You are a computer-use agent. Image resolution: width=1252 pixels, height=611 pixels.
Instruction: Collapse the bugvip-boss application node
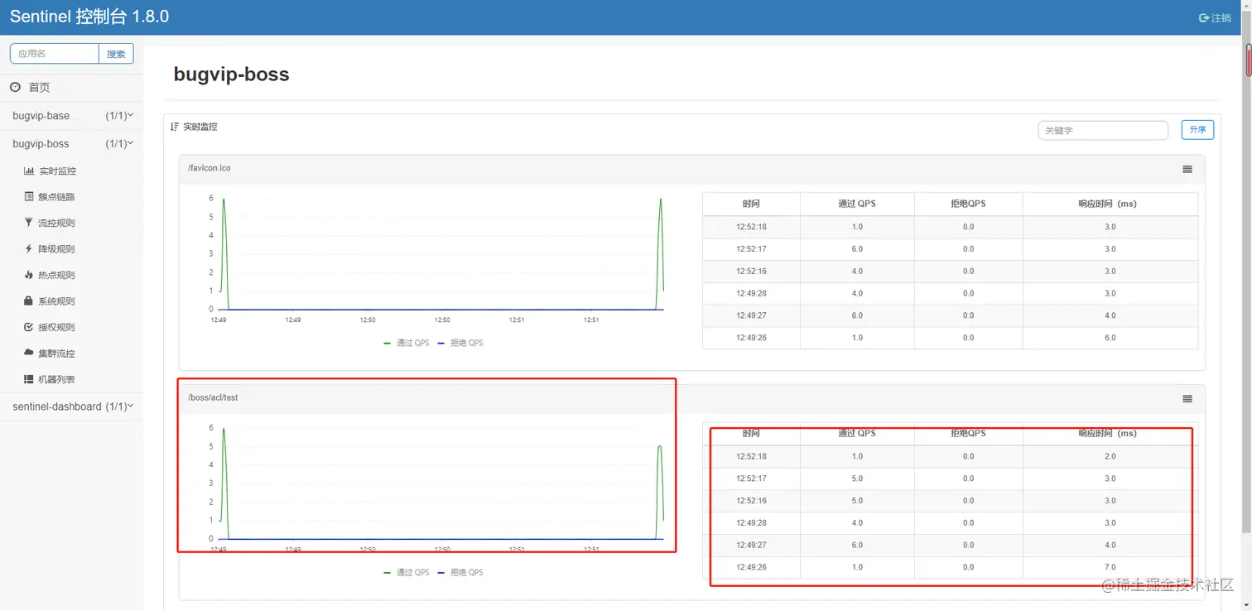click(72, 144)
